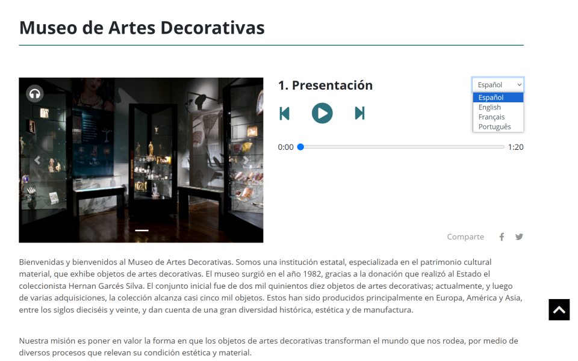Share the page on Facebook
The height and width of the screenshot is (361, 578).
tap(502, 237)
